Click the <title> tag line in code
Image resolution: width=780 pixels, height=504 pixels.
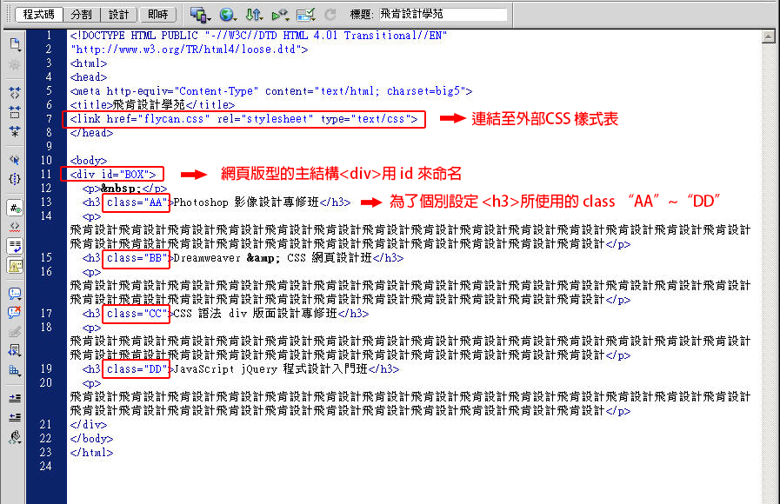[x=152, y=105]
